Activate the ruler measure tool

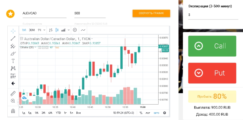pyautogui.click(x=13, y=93)
